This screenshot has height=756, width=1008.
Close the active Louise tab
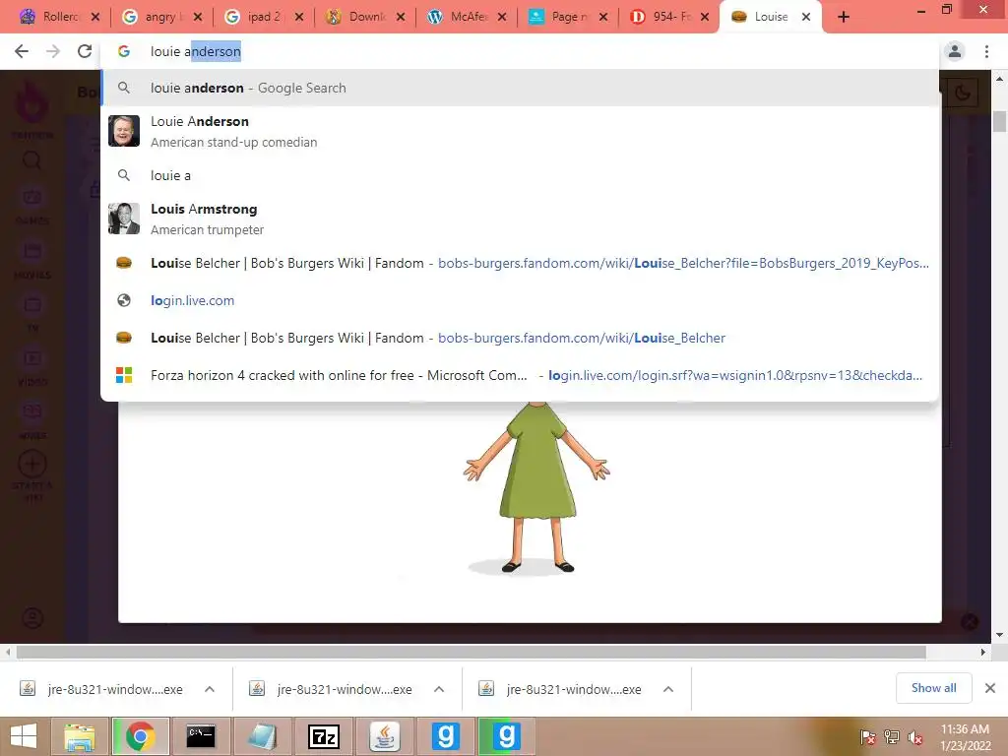pos(806,18)
